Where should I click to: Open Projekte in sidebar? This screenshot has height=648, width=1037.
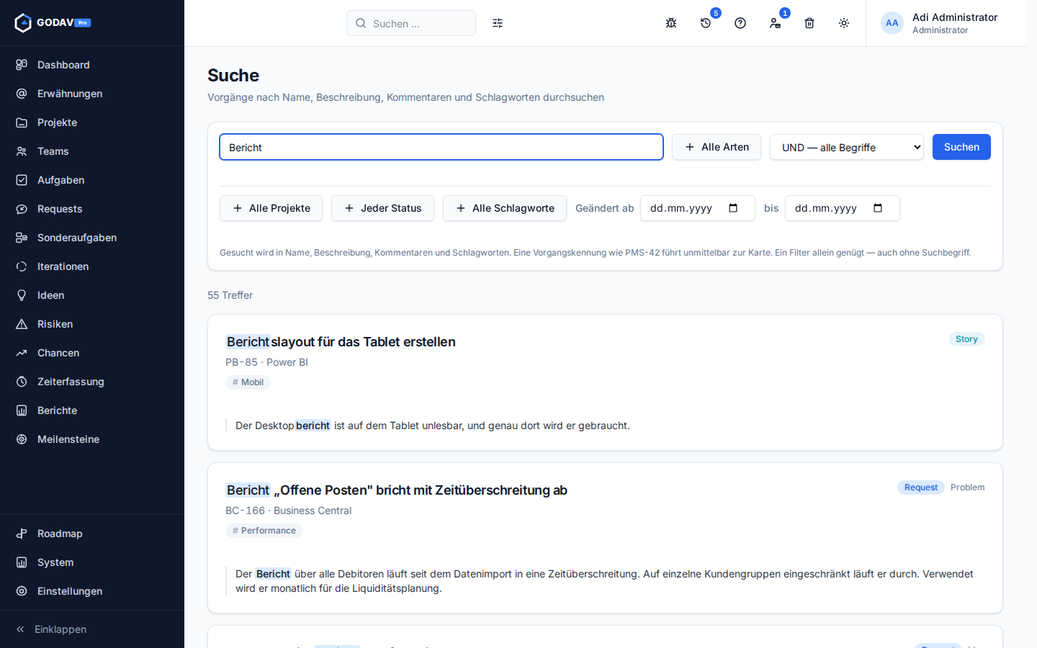[x=92, y=122]
